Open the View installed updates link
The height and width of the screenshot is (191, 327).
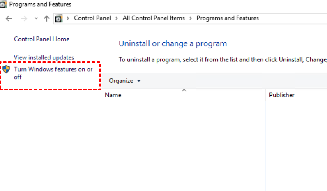pos(44,58)
